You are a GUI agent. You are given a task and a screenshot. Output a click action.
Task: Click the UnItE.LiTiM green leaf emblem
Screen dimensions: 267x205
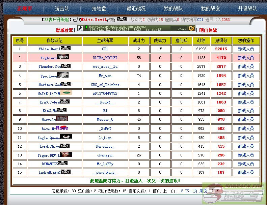[66, 93]
